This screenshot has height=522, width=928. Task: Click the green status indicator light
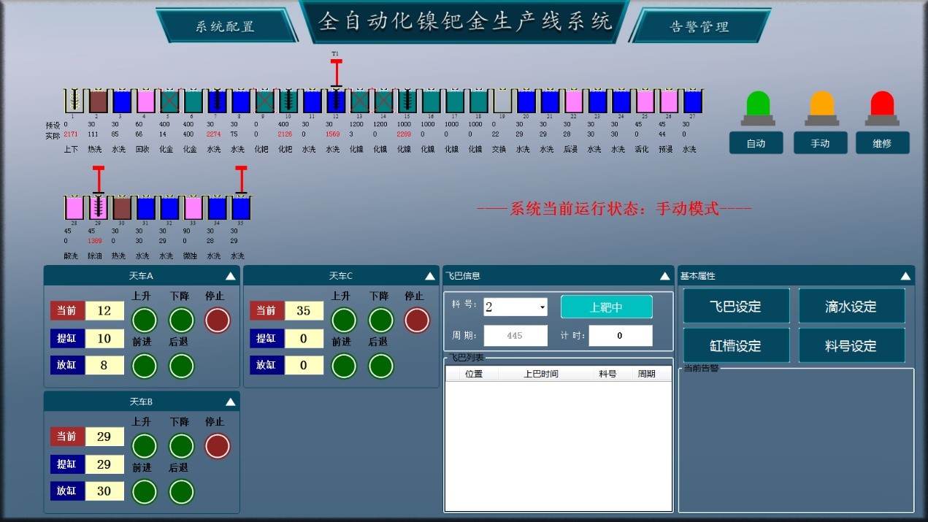[758, 108]
